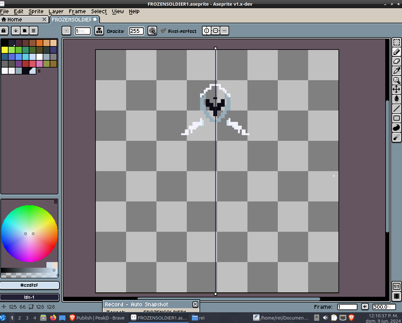
Task: Open the Sprite menu
Action: click(36, 11)
